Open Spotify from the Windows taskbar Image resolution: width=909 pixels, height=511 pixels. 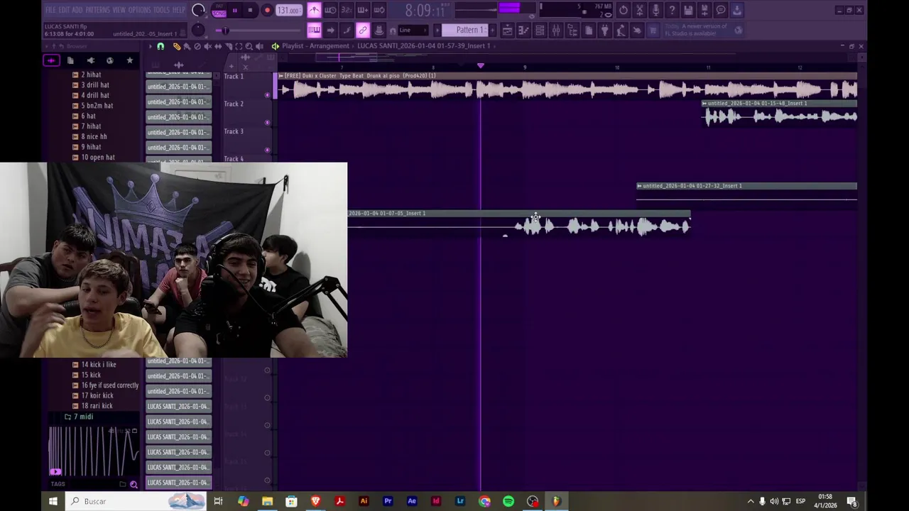tap(508, 502)
